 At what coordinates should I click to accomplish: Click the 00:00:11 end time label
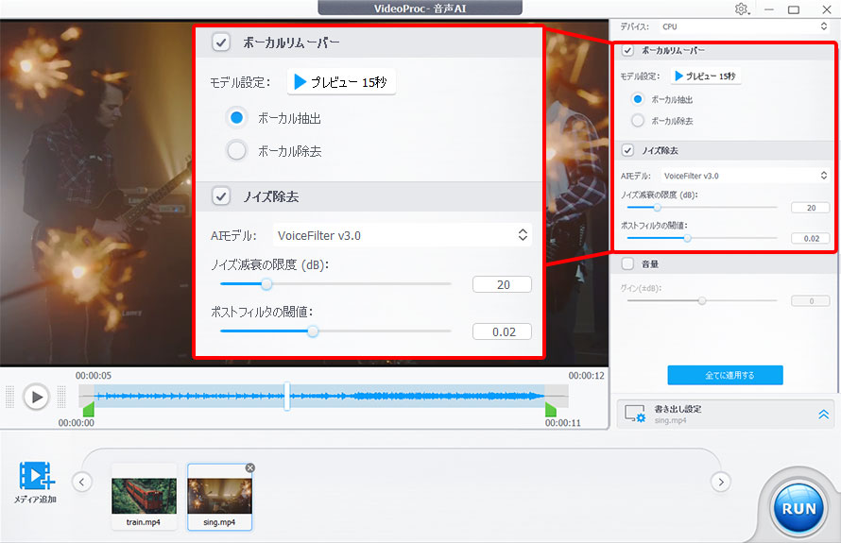(562, 423)
